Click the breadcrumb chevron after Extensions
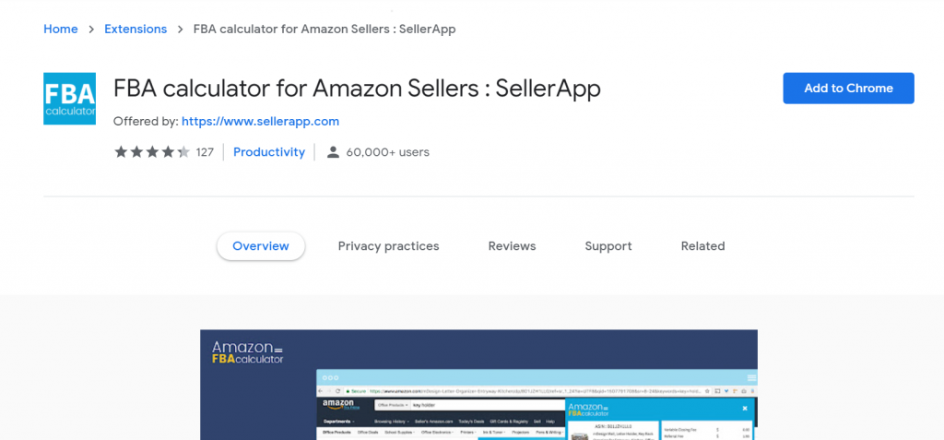Image resolution: width=944 pixels, height=440 pixels. 180,29
